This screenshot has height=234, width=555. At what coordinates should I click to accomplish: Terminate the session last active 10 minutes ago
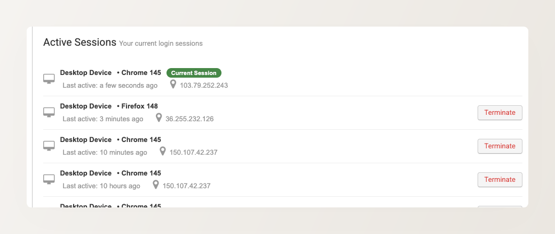[x=499, y=146]
